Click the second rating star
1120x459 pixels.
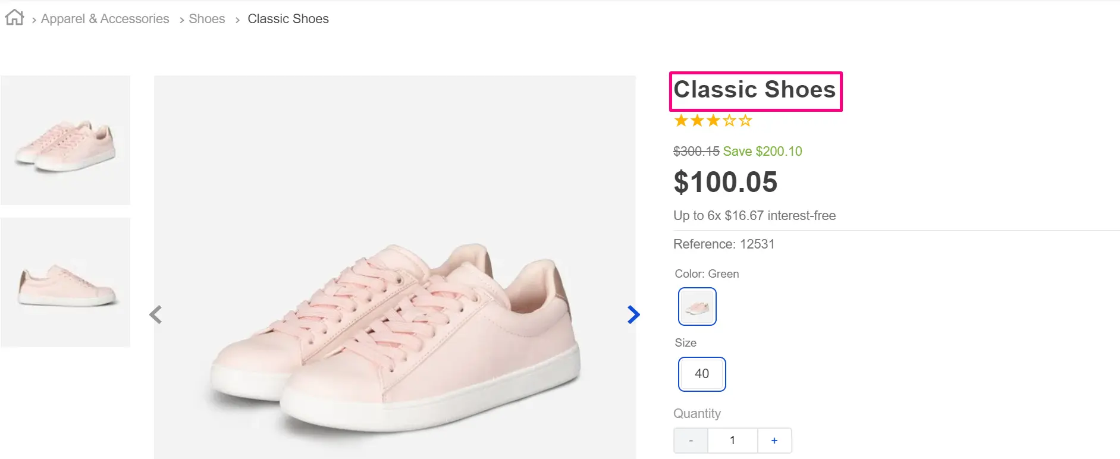[697, 121]
